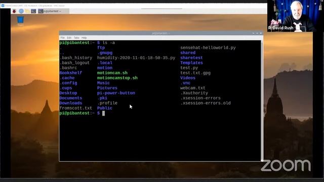Maximize the terminal window

257,33
